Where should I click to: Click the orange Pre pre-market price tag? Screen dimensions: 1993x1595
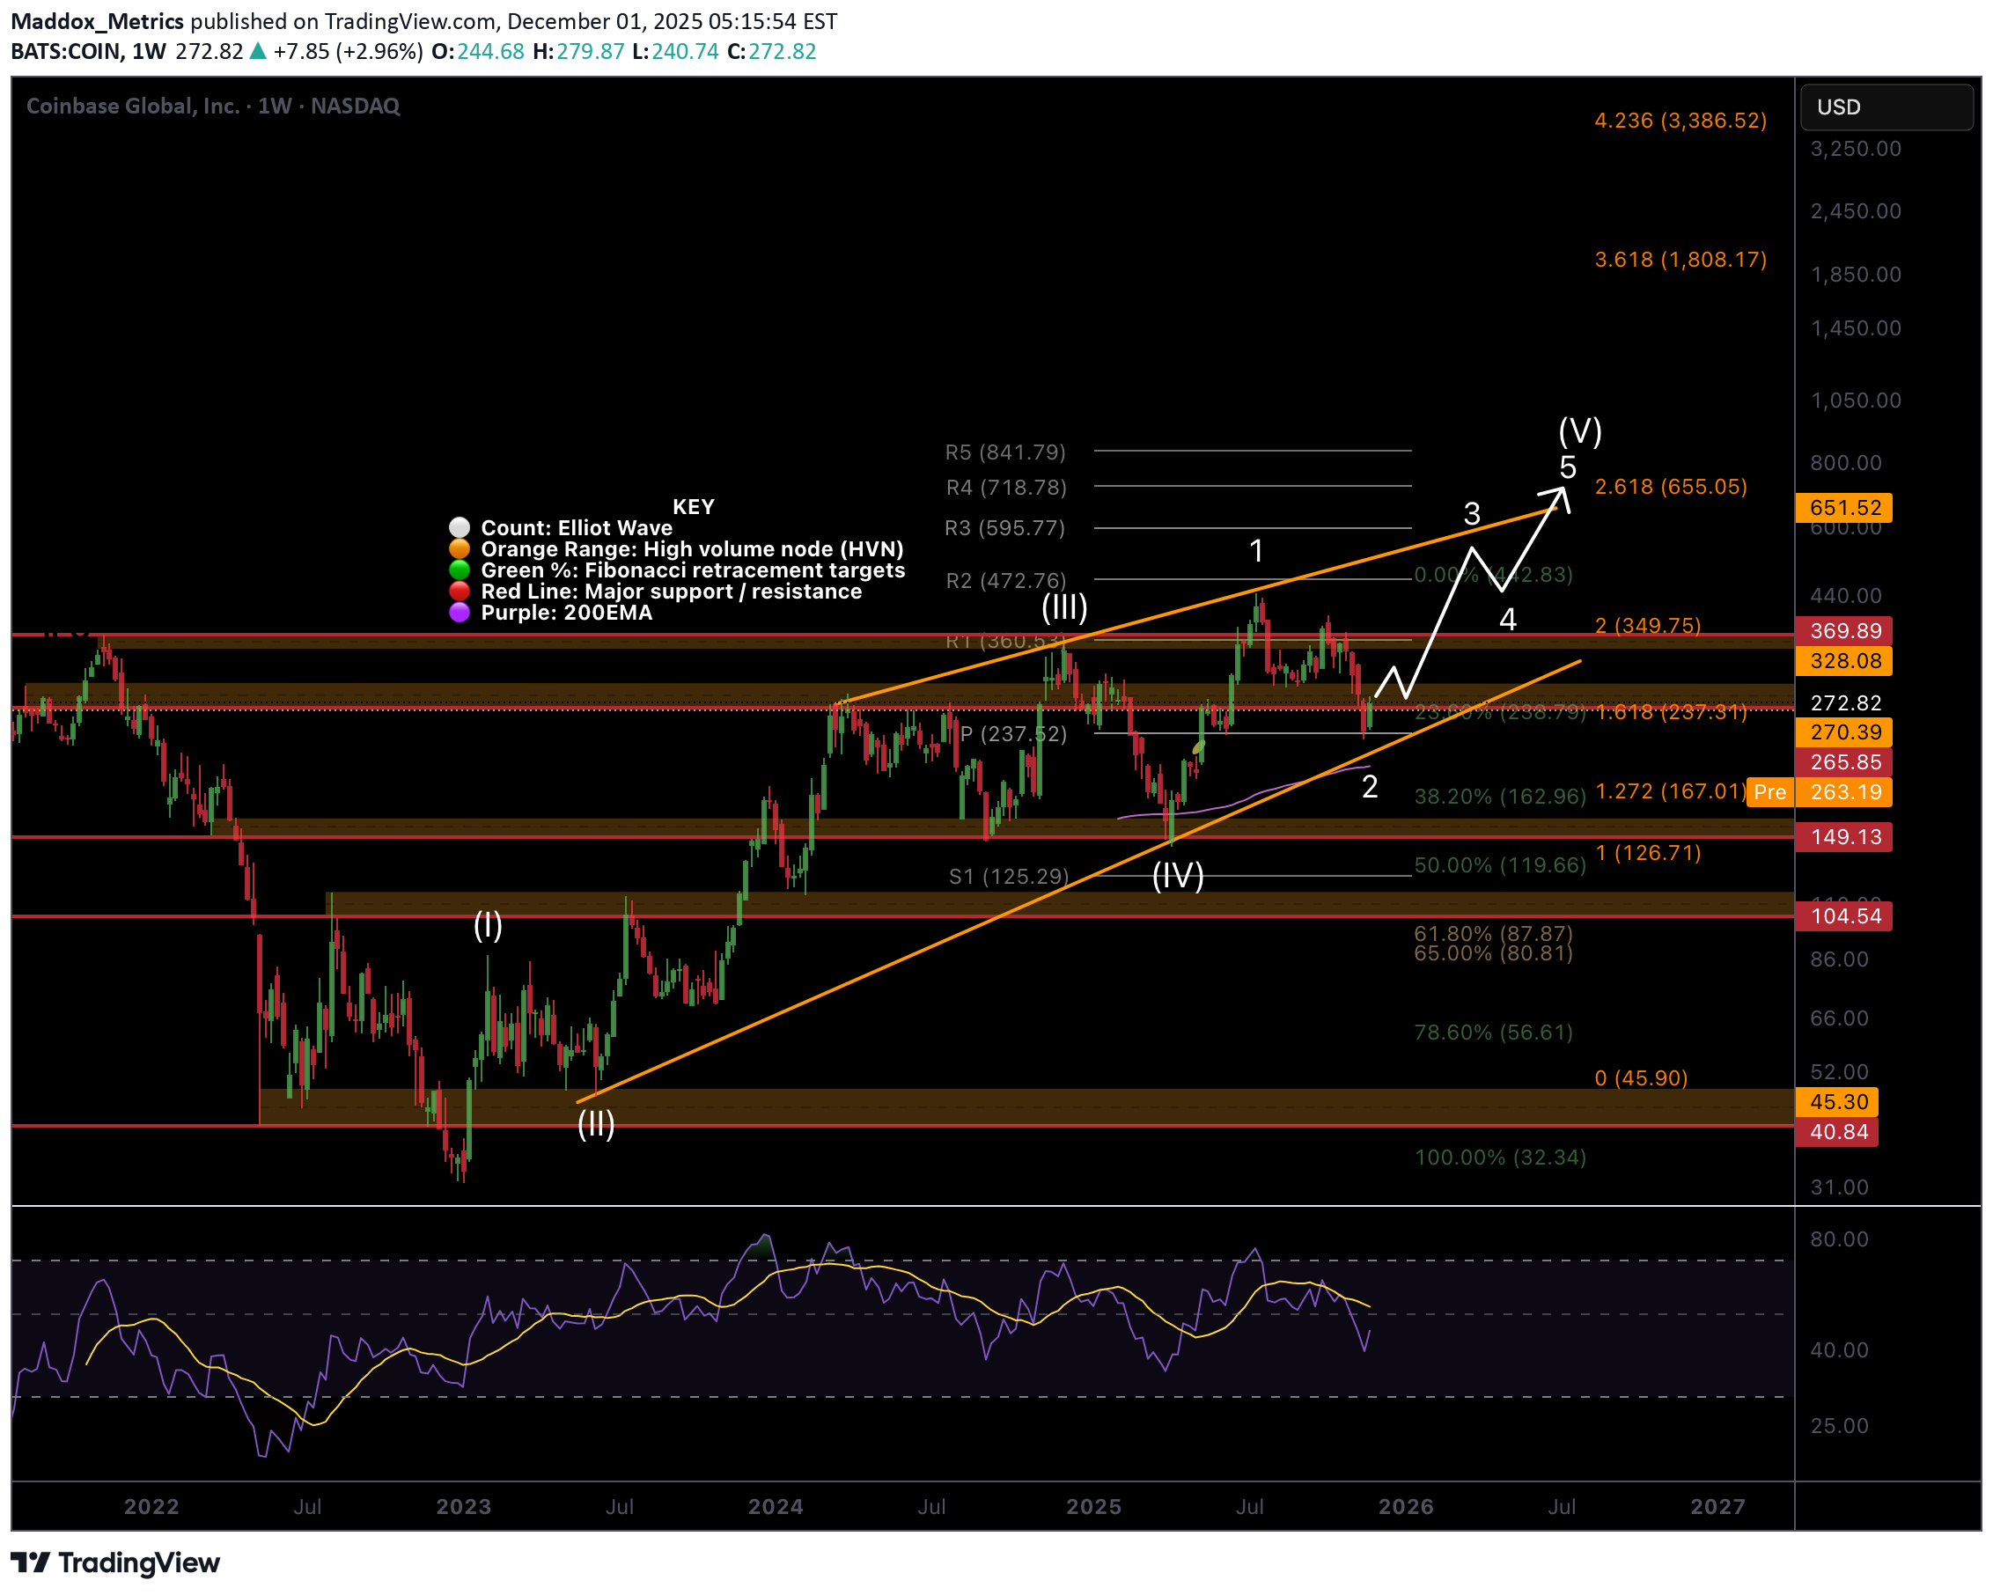coord(1769,792)
